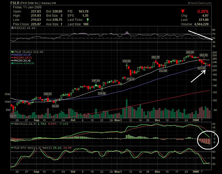Screen dimensions: 222x174
Task: Click the Bid value 220.05
Action: pos(57,11)
